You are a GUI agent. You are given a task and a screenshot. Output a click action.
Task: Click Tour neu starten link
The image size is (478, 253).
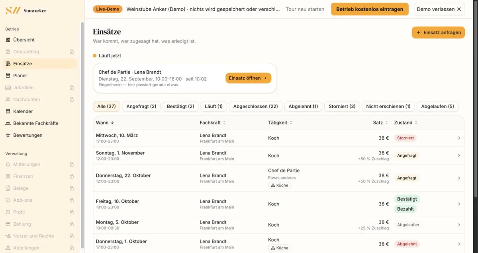click(x=305, y=9)
